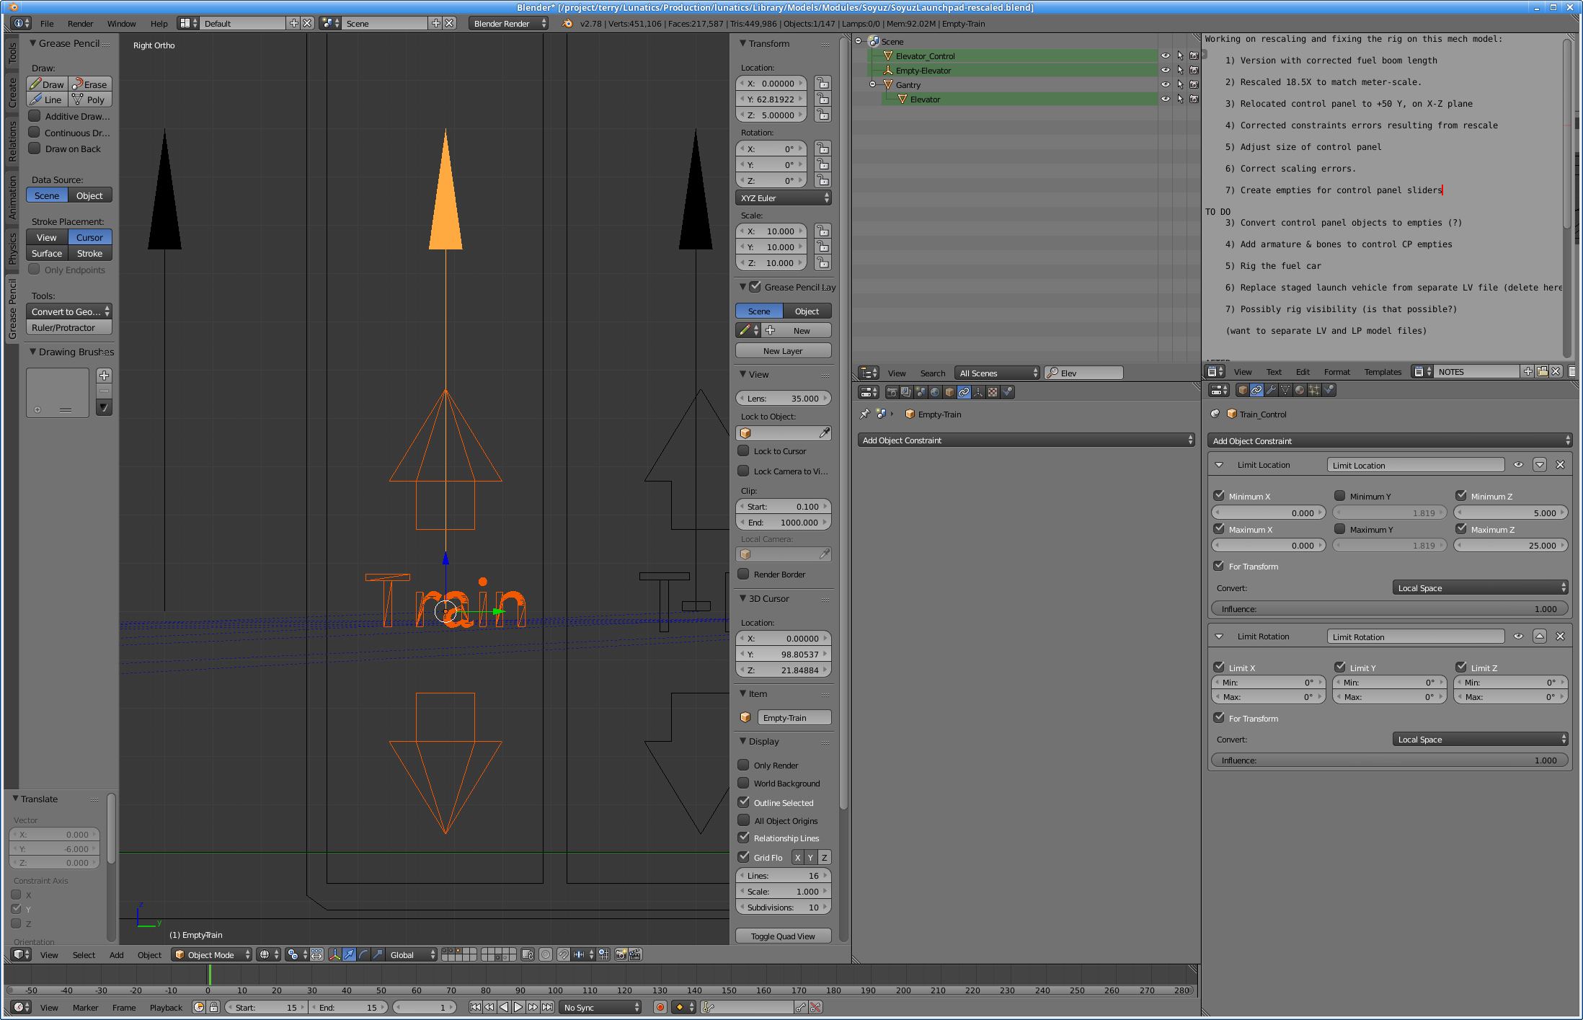Click the Toggle Quad View button

click(x=783, y=936)
